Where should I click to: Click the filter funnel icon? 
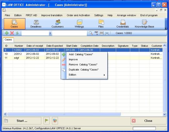coord(96,33)
